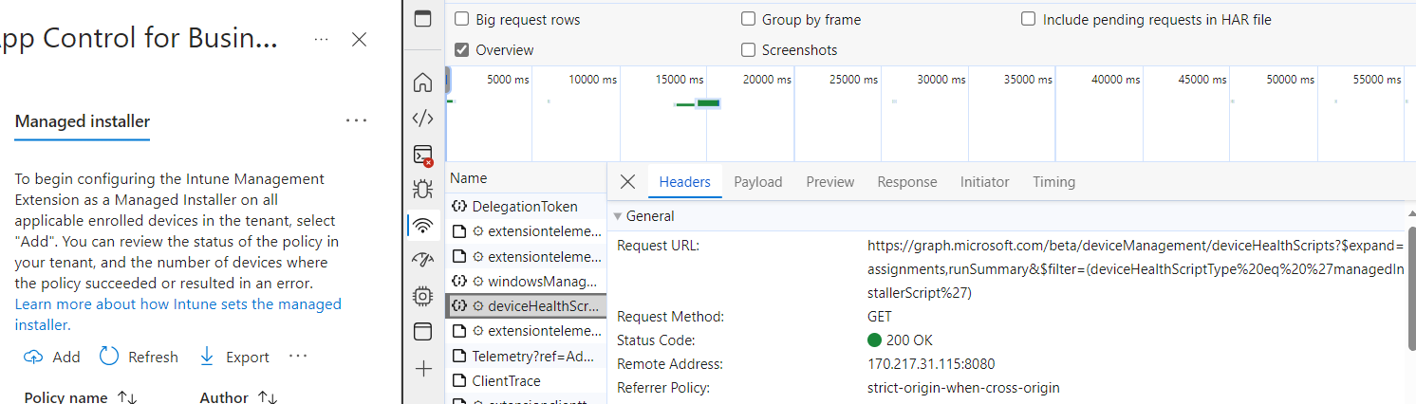Switch to the Initiator tab
Viewport: 1416px width, 404px height.
point(985,182)
